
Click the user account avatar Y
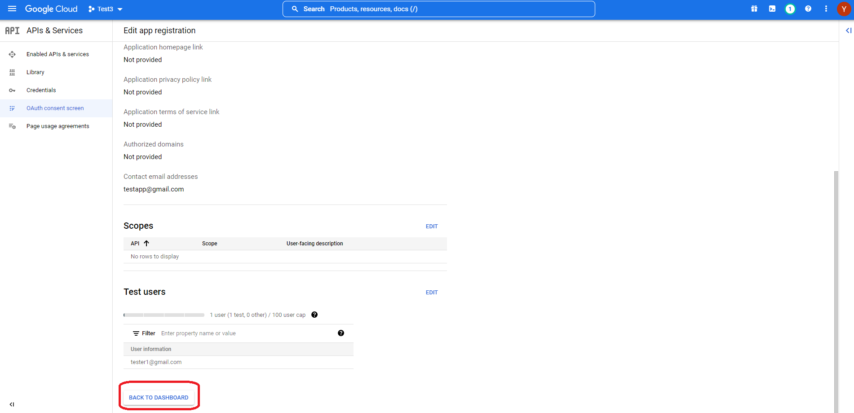(844, 9)
